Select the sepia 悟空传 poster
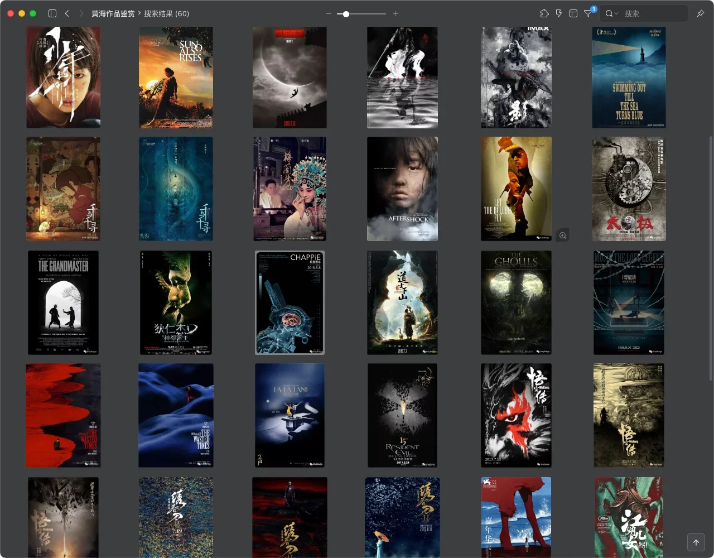714x558 pixels. point(629,416)
